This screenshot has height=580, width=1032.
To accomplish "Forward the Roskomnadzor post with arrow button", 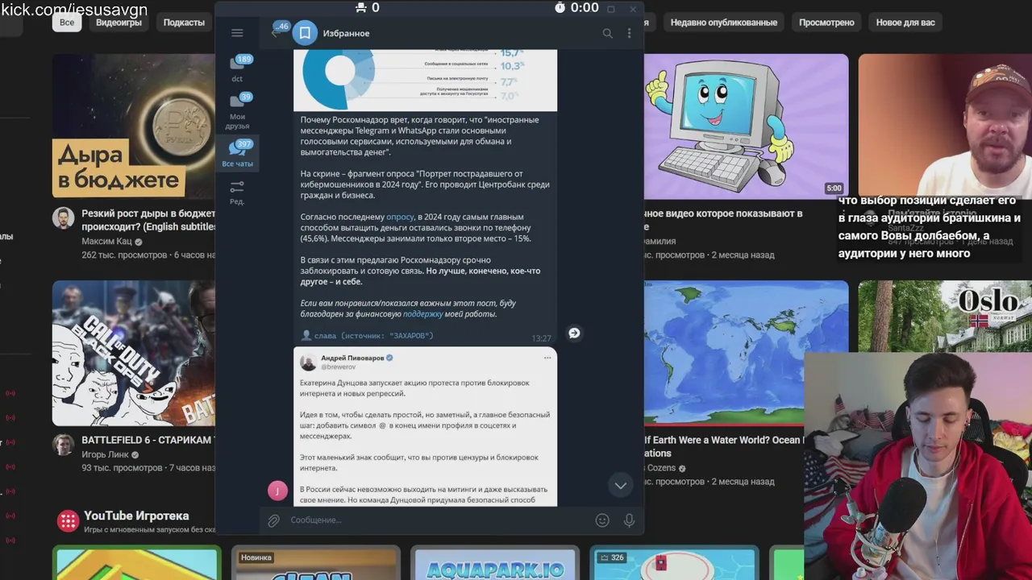I will (x=574, y=333).
